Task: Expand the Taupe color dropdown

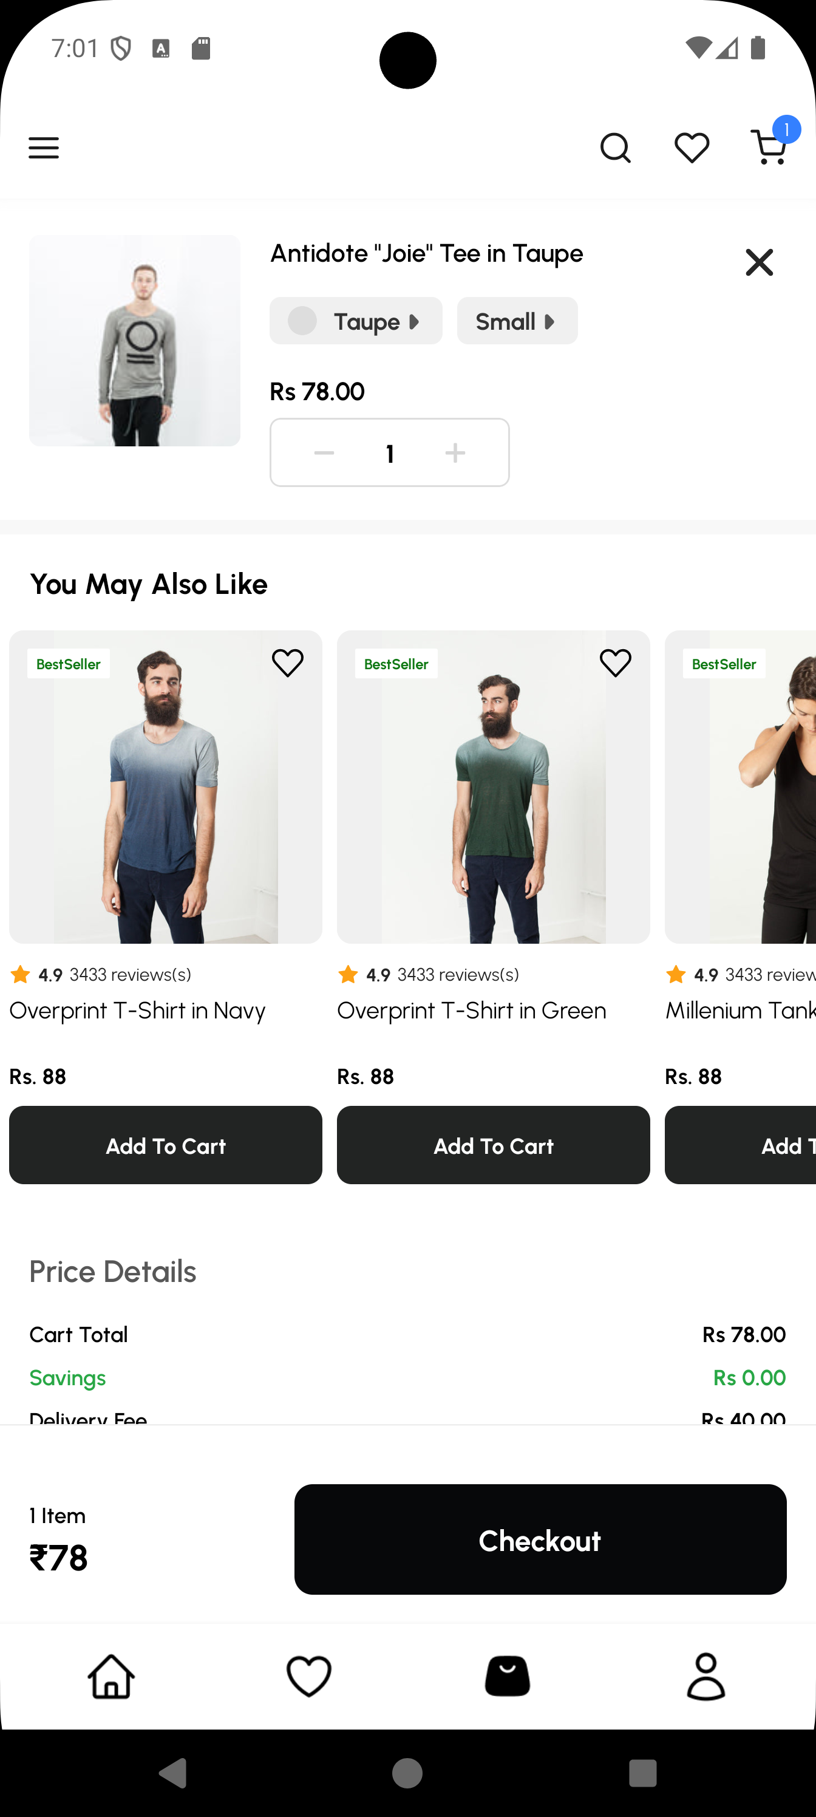Action: [356, 322]
